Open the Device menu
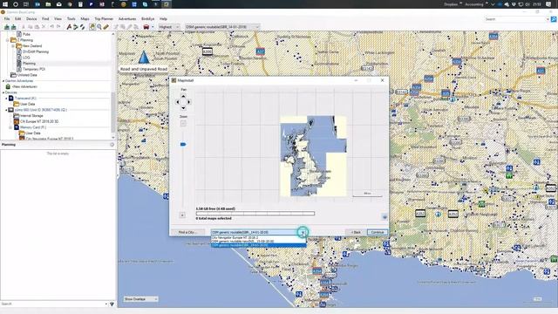Image resolution: width=558 pixels, height=314 pixels. click(31, 19)
